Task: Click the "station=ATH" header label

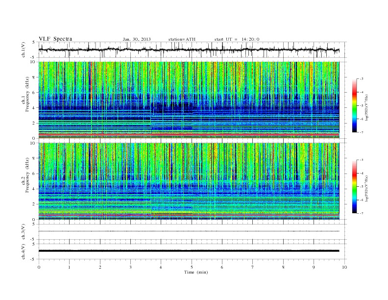Action: (x=182, y=39)
